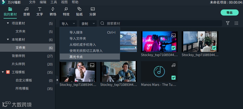
Task: Click the filename under podcast man thumbnail
Action: tap(119, 85)
